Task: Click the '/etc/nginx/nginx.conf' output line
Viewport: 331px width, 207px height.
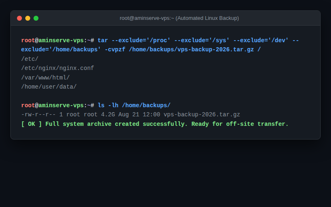Action: (x=58, y=68)
